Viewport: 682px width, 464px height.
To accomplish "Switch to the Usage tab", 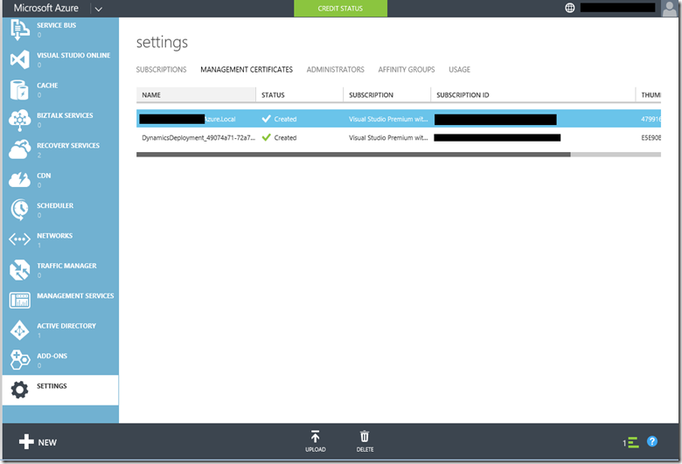I will tap(459, 70).
